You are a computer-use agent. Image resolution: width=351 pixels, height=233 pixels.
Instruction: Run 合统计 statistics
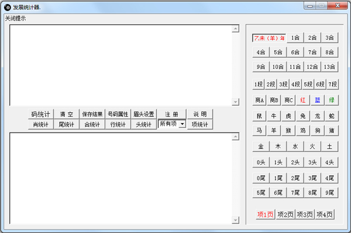(92, 124)
